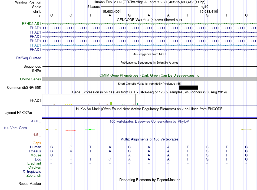Click the H3K27Ac Mark track title
This screenshot has height=190, width=257.
[x=149, y=109]
